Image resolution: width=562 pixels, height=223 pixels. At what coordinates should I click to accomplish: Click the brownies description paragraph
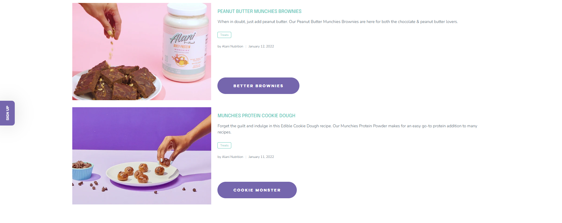coord(337,22)
